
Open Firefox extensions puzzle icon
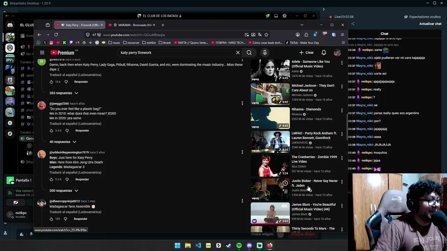306,35
